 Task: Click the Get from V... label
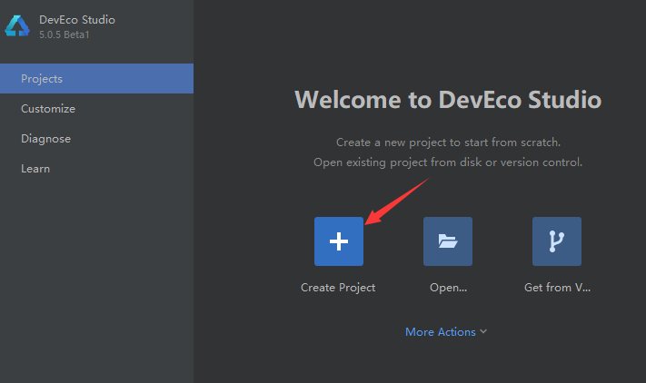click(558, 288)
